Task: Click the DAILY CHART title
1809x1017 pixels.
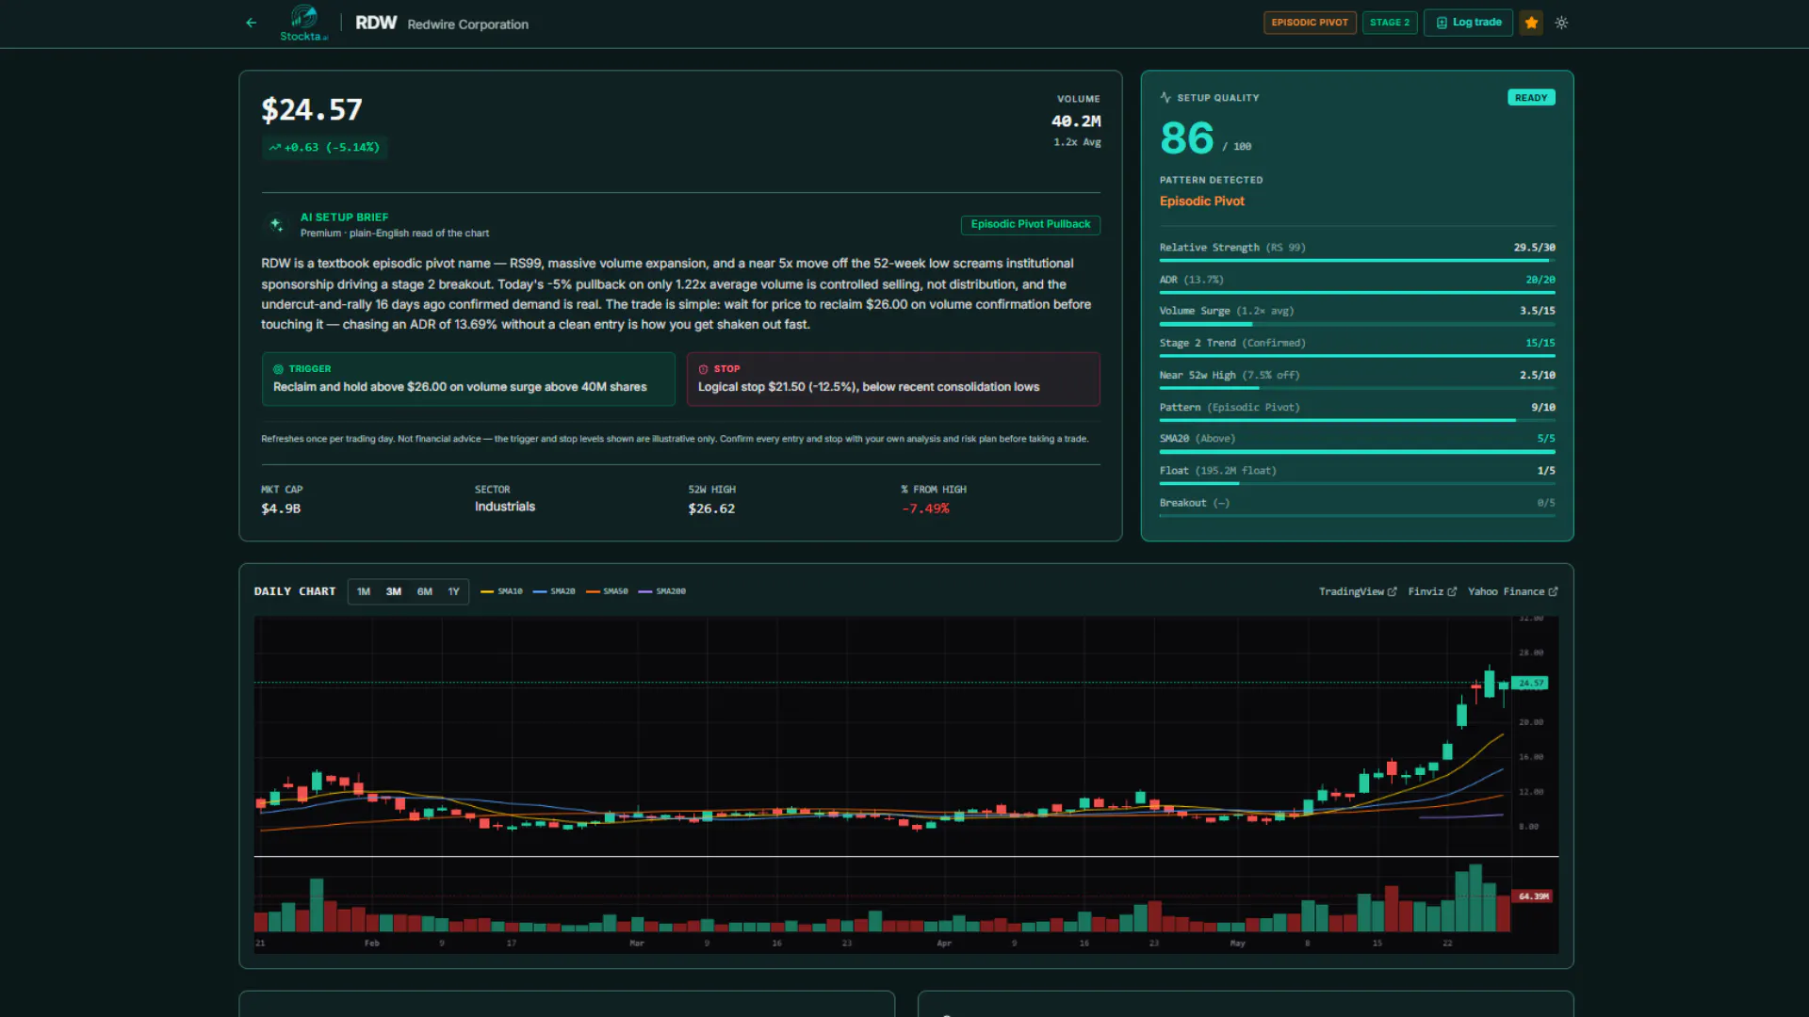Action: pos(295,591)
